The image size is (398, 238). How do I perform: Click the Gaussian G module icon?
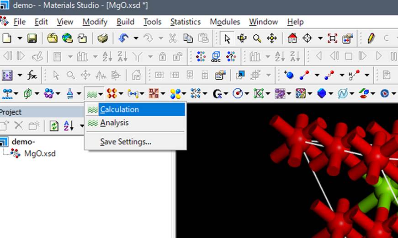(217, 93)
